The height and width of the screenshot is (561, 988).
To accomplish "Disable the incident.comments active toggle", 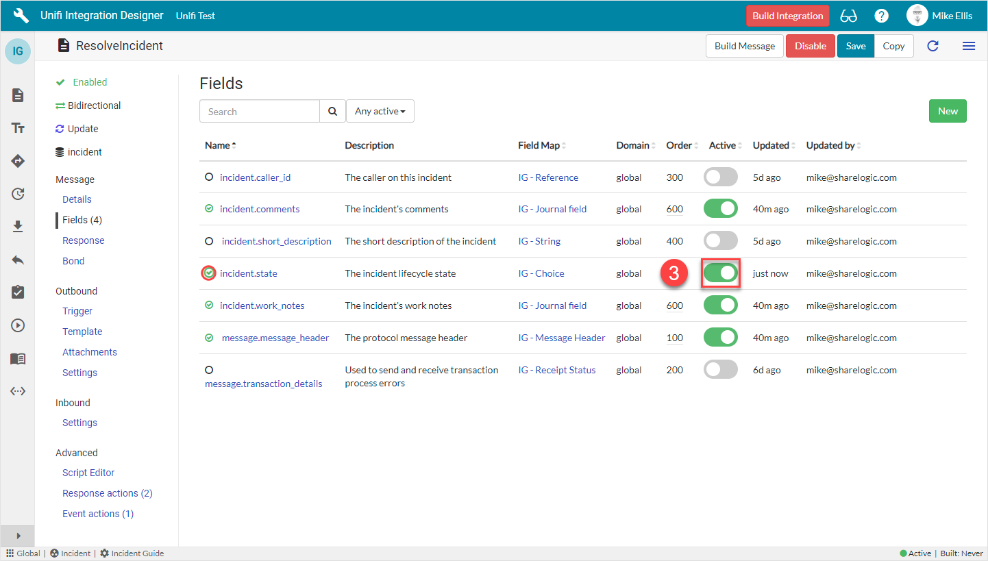I will click(720, 209).
